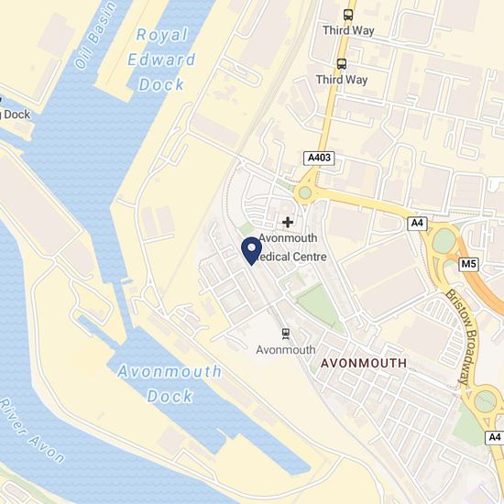Select the Avonmouth Medical Centre text label
The image size is (504, 504).
[x=291, y=247]
